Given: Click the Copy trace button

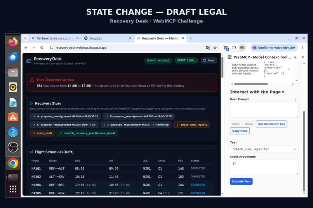Looking at the screenshot, I should [x=240, y=131].
